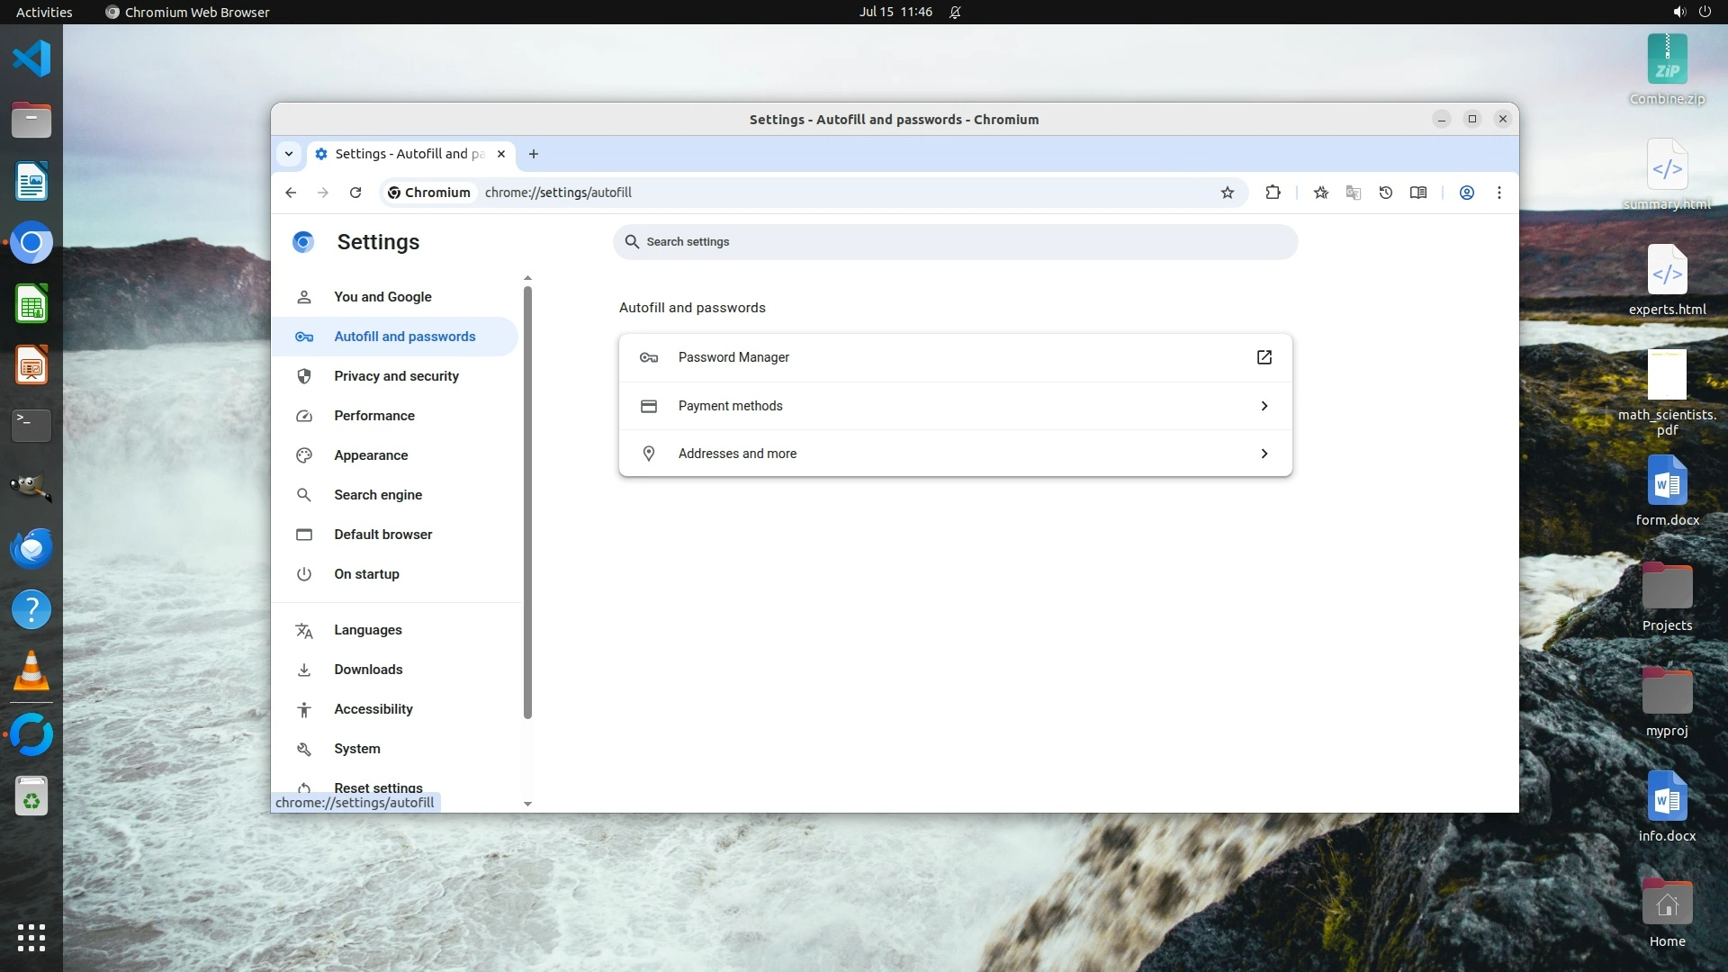Image resolution: width=1728 pixels, height=972 pixels.
Task: Go back with the back arrow
Action: point(291,193)
